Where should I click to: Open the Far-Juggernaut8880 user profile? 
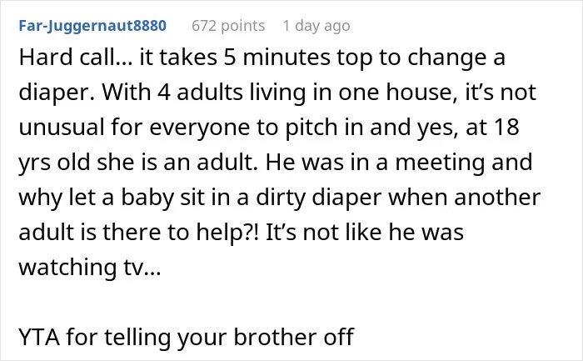92,26
